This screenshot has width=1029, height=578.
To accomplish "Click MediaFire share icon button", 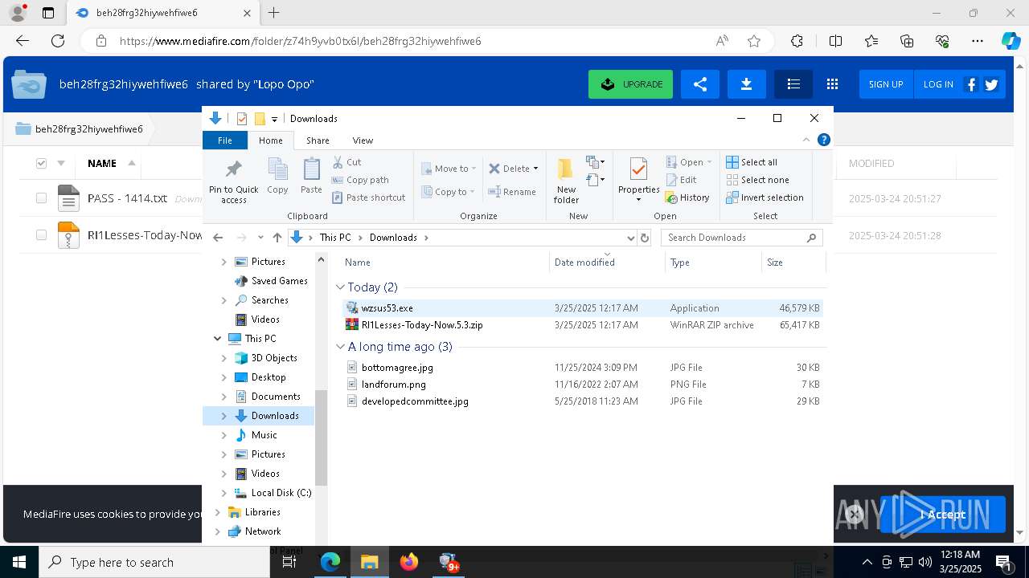I will 700,84.
